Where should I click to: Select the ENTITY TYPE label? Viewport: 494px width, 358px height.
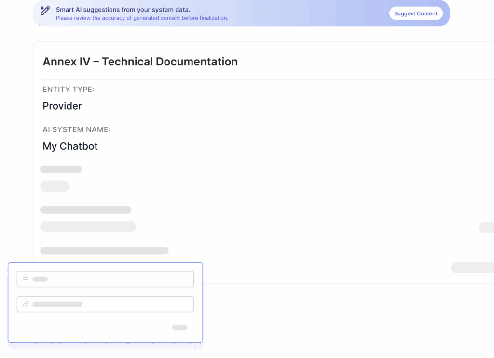69,89
